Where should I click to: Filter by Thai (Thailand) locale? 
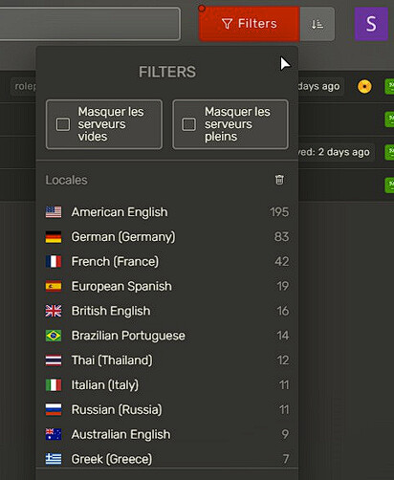point(167,360)
